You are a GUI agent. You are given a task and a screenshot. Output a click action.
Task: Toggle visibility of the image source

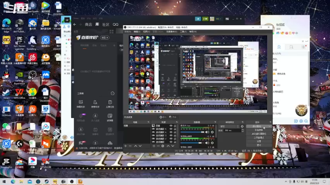click(171, 126)
